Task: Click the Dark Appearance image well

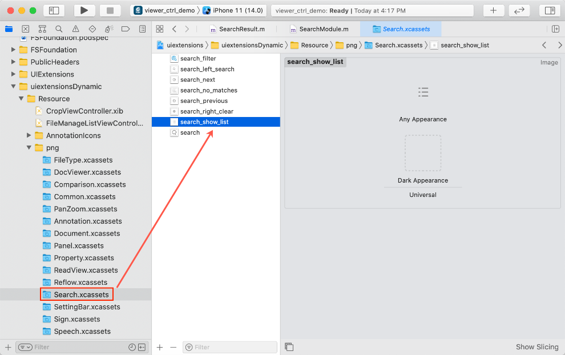Action: (x=422, y=153)
